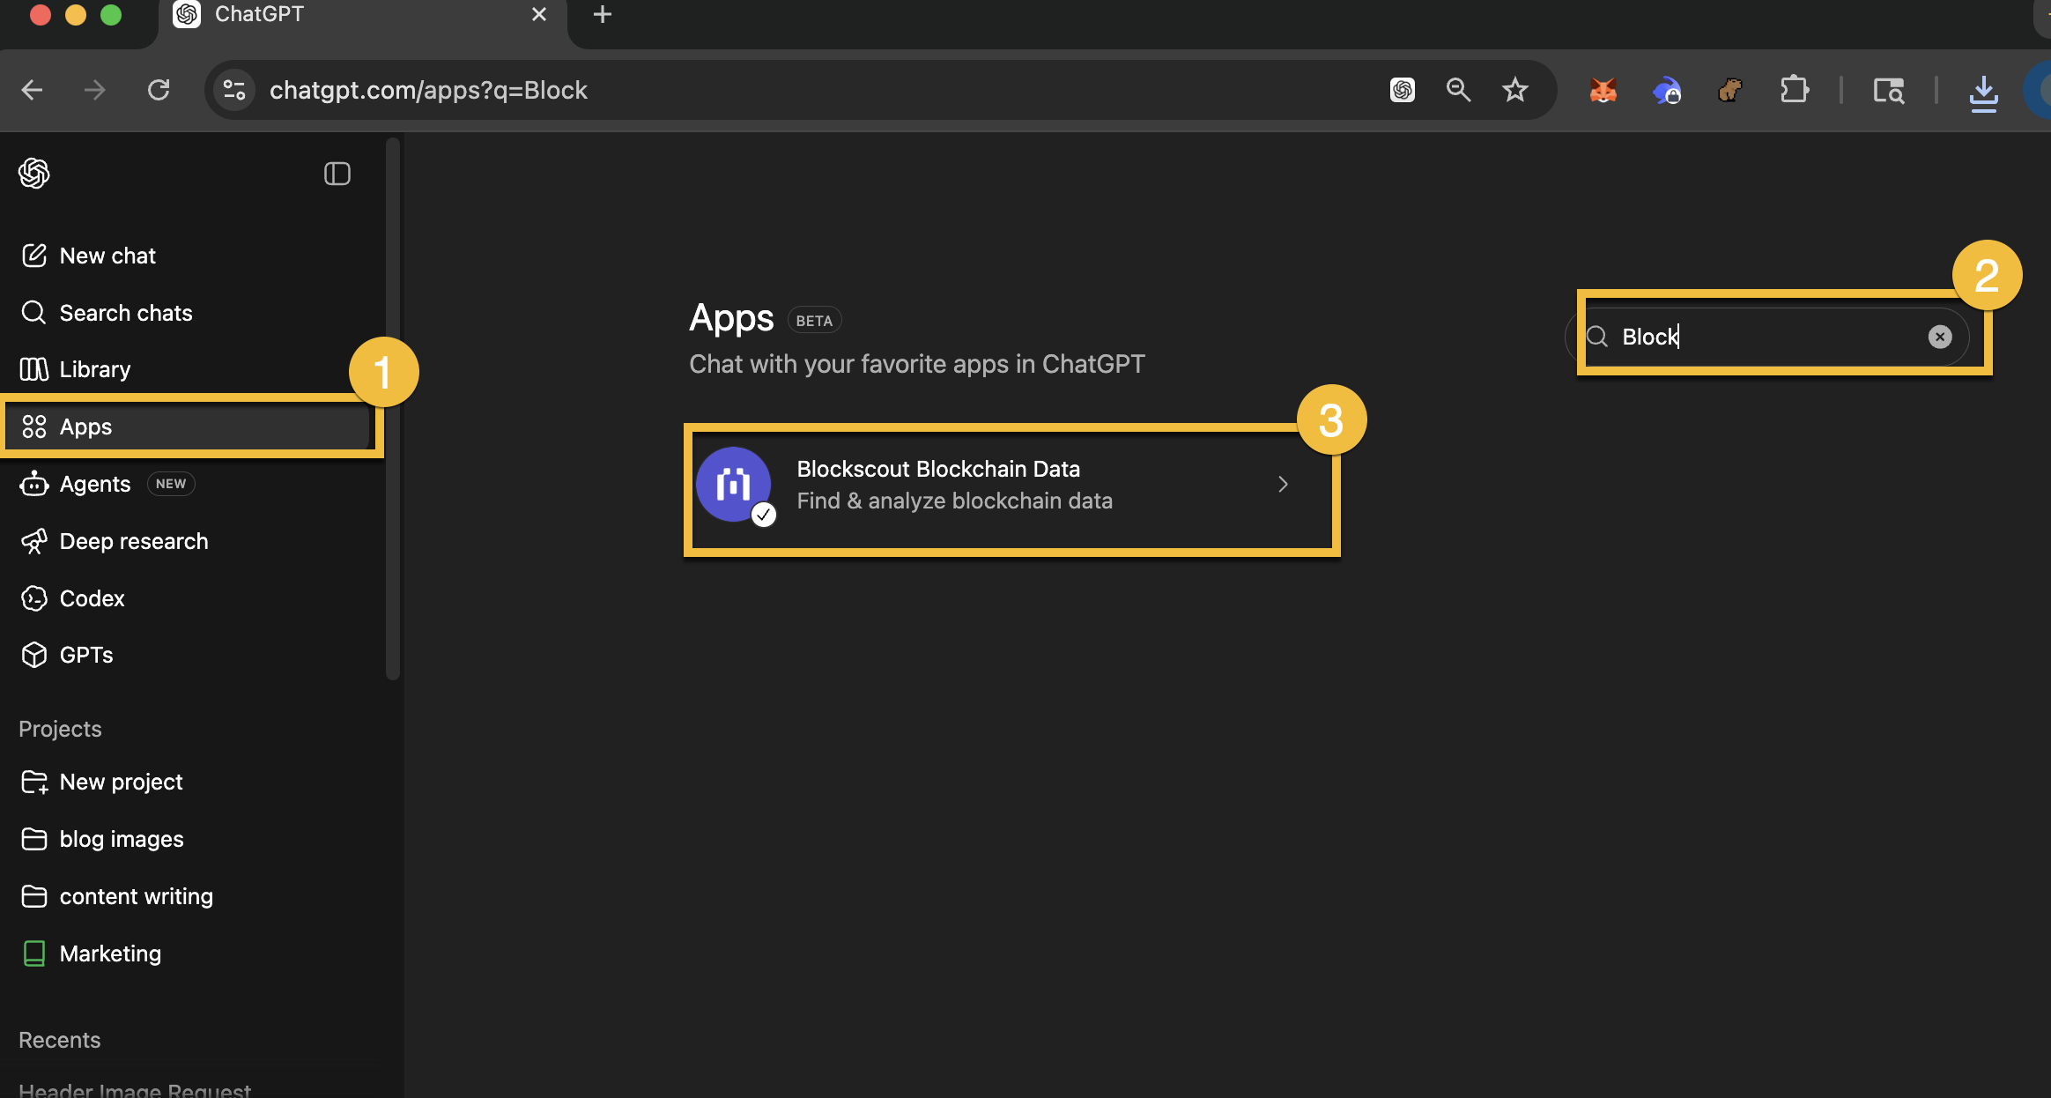Open the content writing project

coord(137,896)
